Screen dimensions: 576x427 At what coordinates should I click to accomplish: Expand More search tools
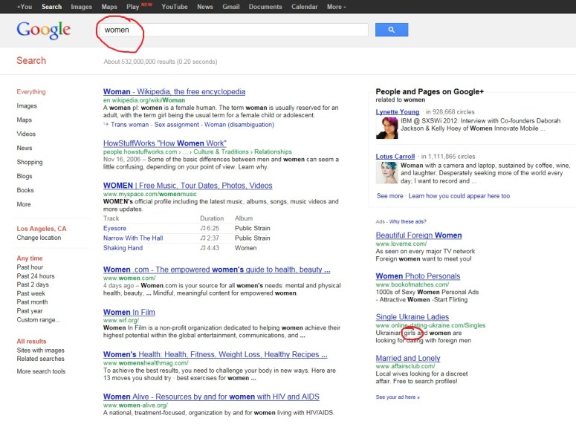(x=41, y=371)
